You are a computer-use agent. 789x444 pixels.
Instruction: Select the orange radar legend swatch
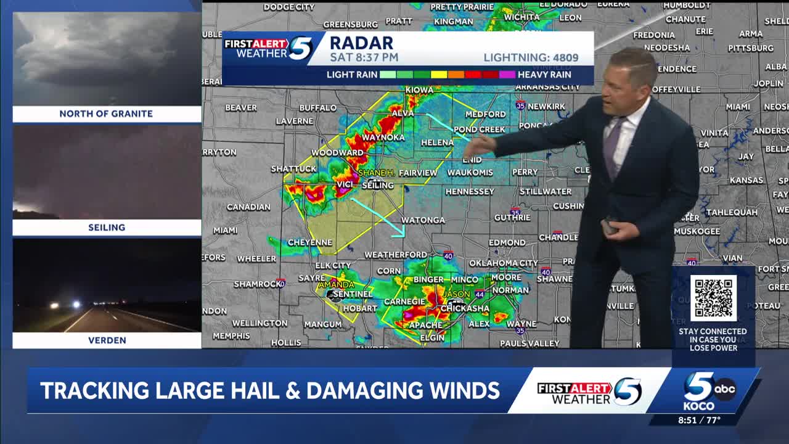click(x=456, y=75)
